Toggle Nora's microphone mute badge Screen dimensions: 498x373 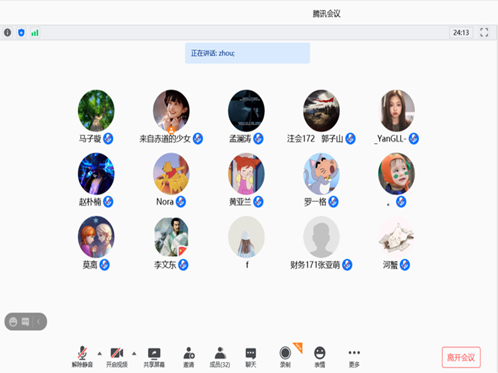(181, 202)
